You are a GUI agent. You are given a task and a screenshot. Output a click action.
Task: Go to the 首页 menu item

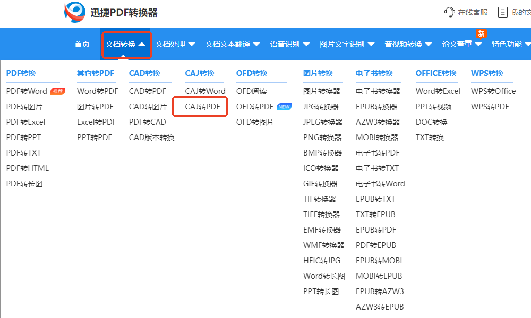(x=82, y=44)
